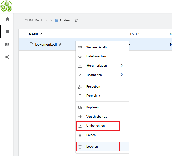Refresh the Studium folder
The image size is (172, 156).
[x=76, y=20]
